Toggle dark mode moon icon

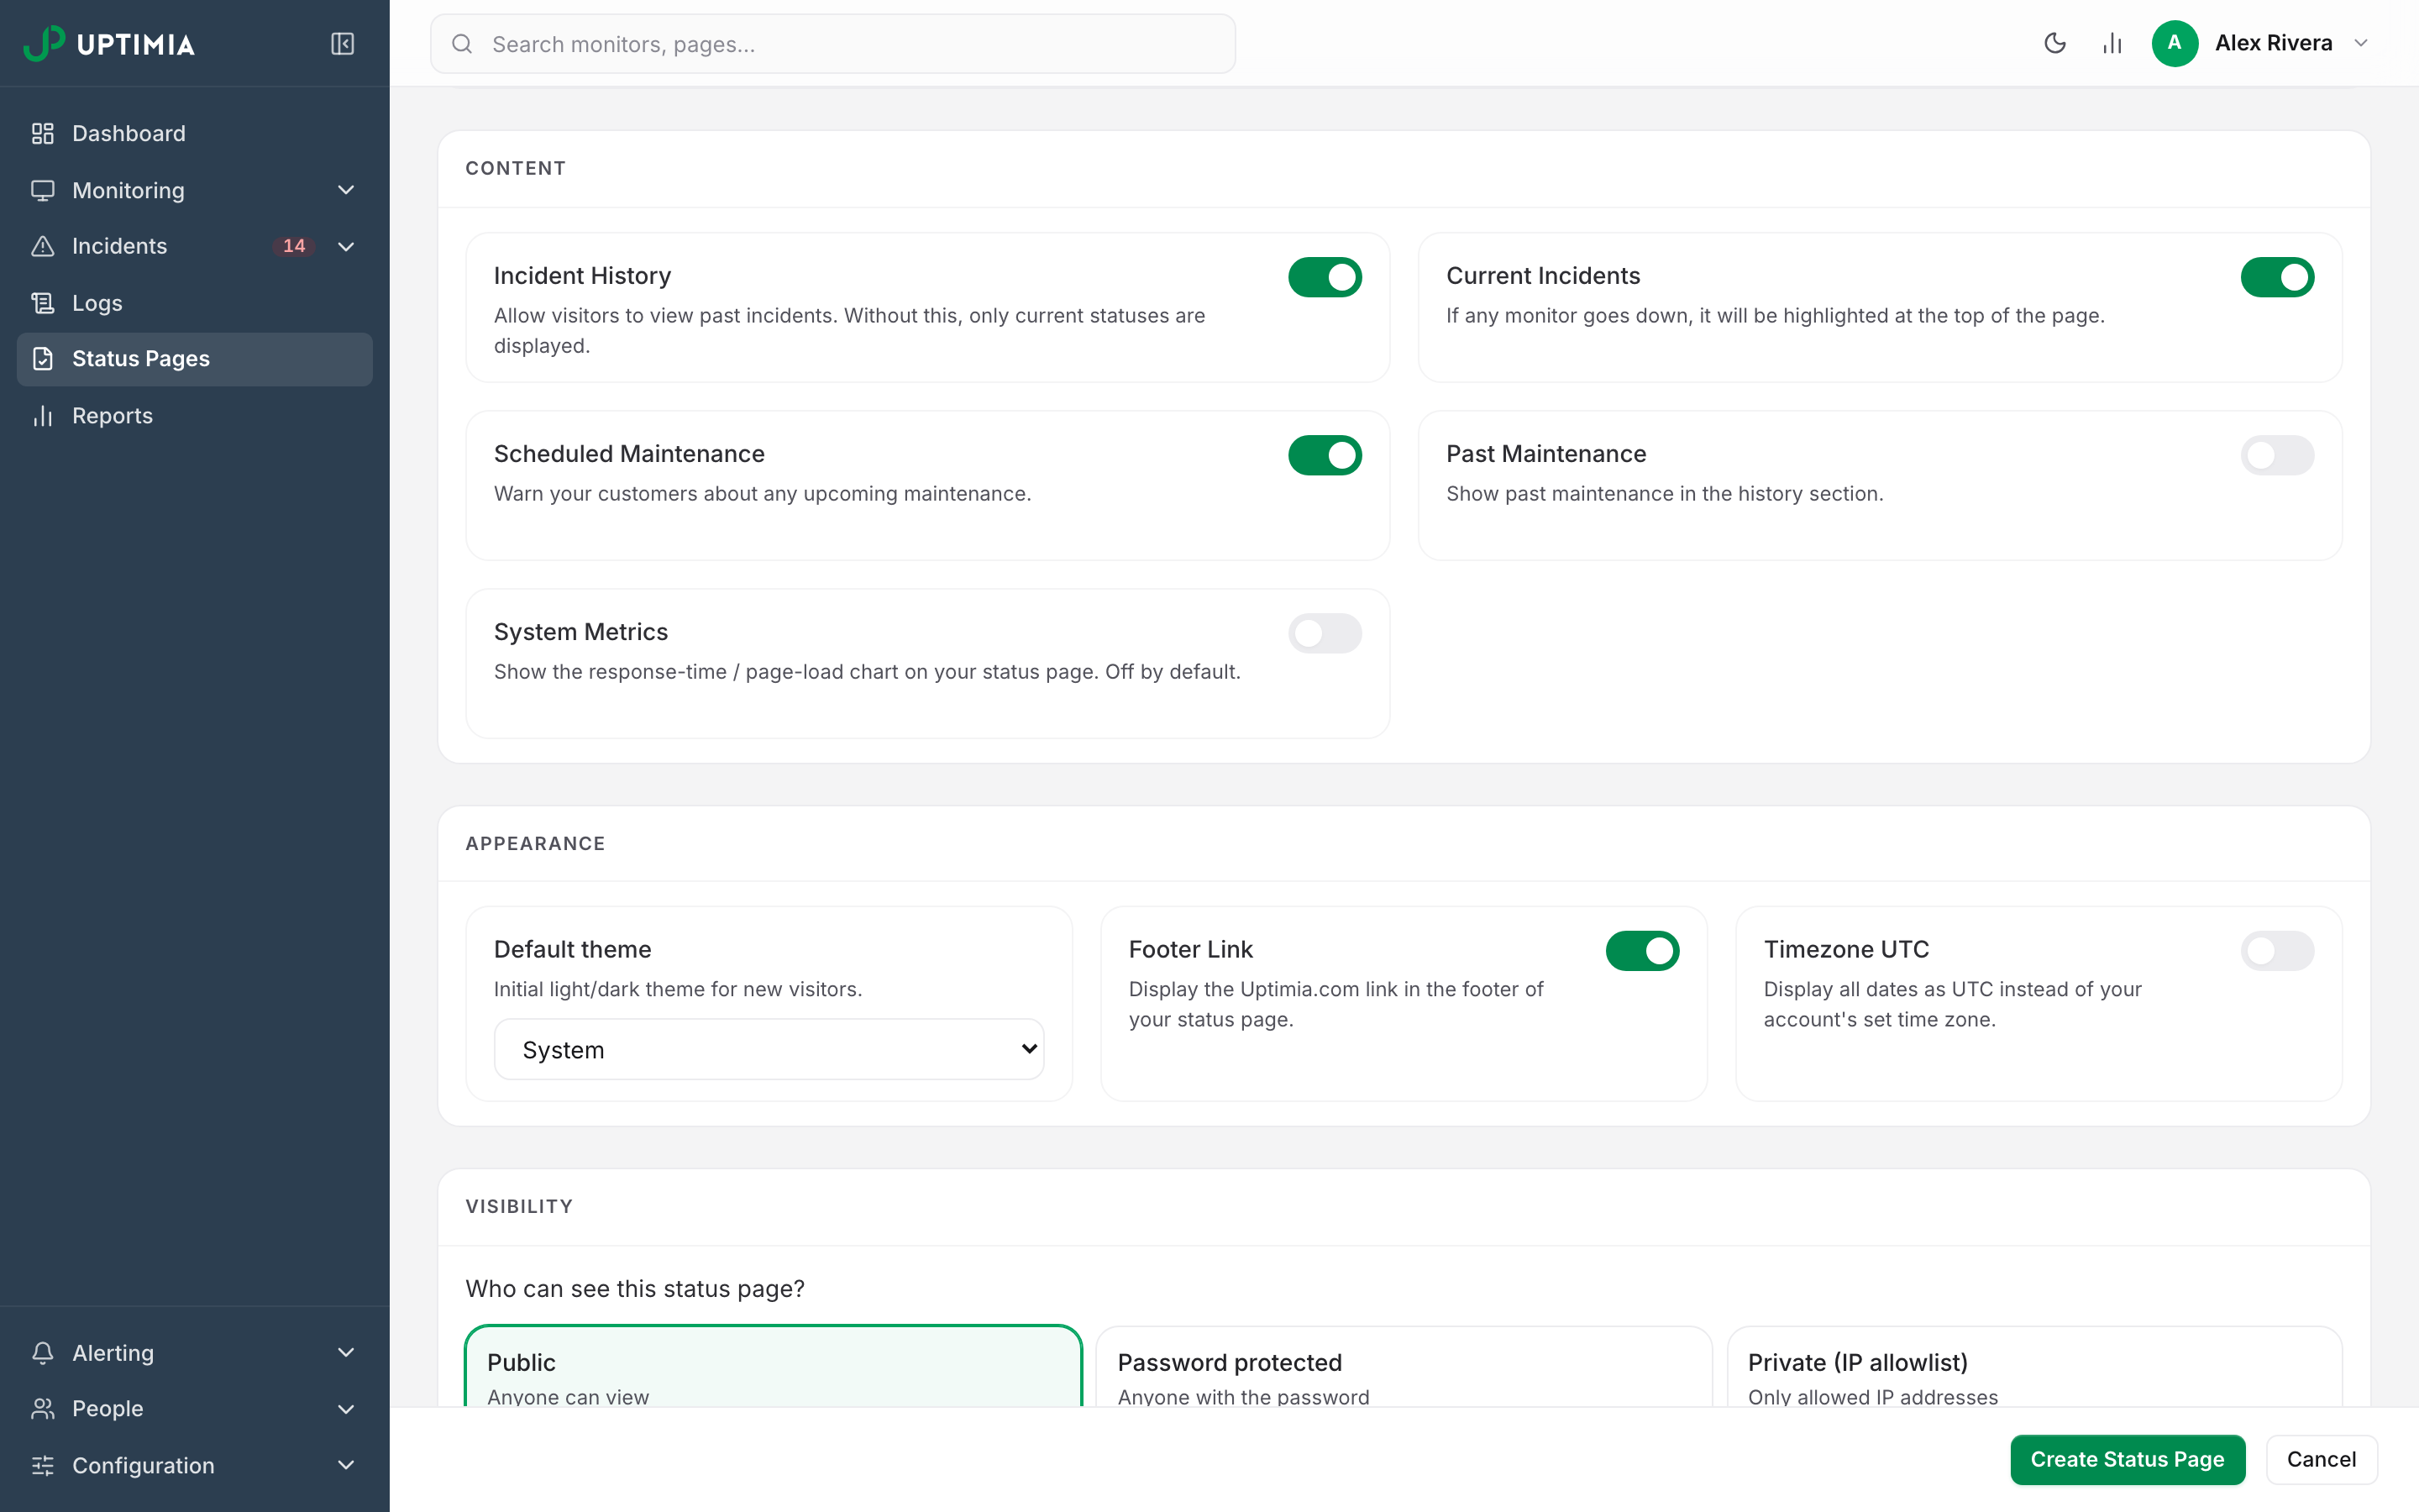(x=2055, y=43)
